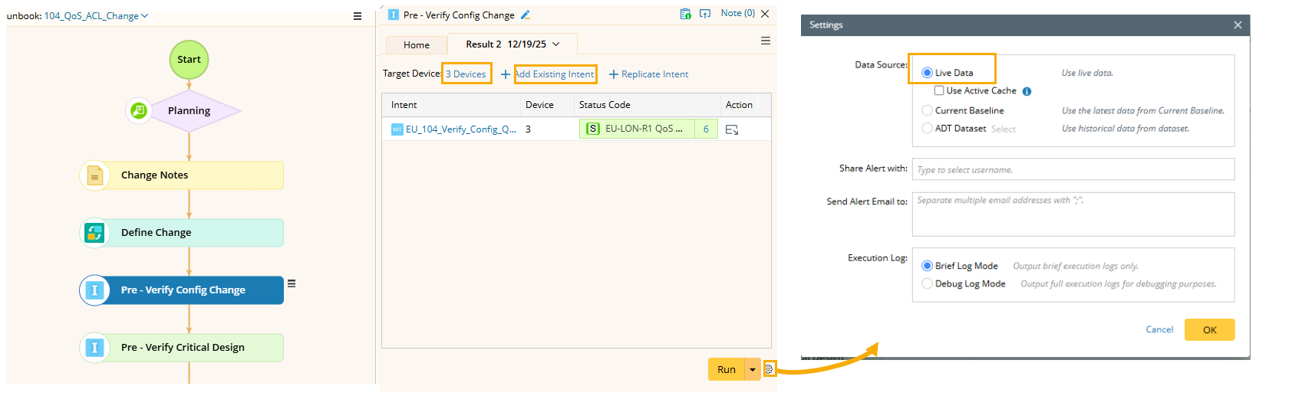
Task: Click the Define Change node icon
Action: pos(94,233)
